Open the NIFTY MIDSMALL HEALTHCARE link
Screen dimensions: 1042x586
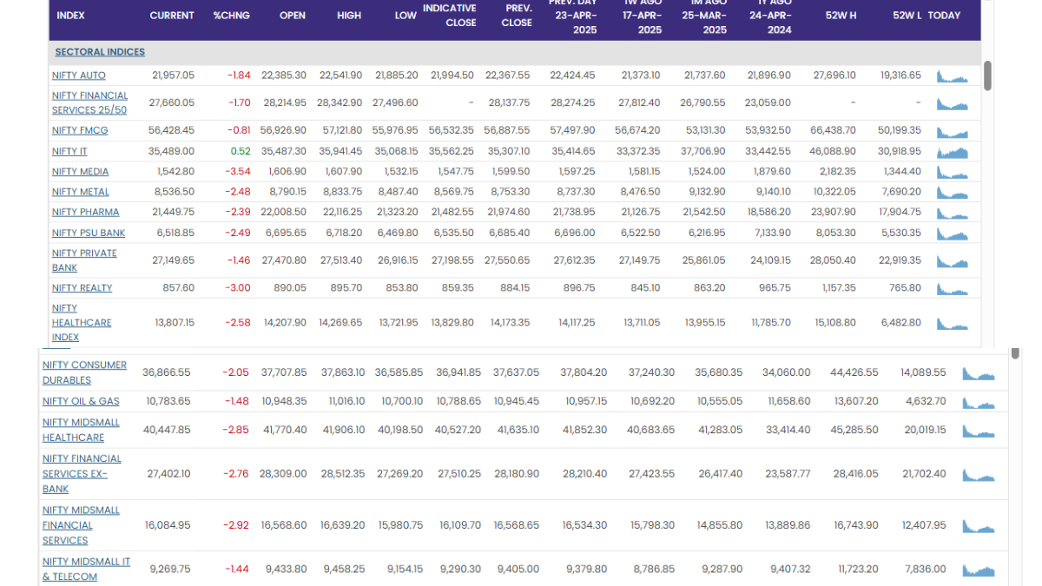[x=81, y=430]
